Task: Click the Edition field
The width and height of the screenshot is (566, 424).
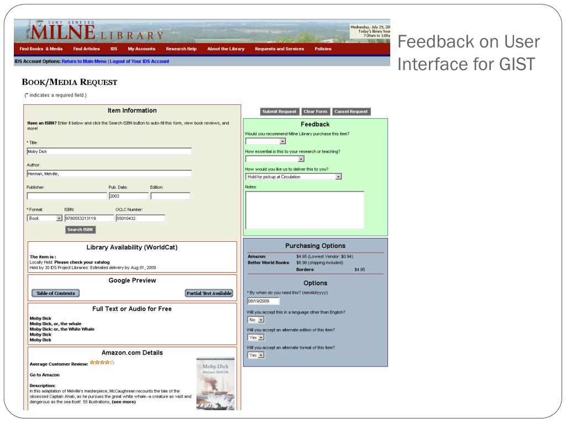Action: [x=170, y=196]
